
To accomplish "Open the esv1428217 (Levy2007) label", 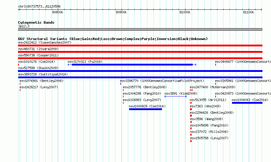I will click(x=39, y=87).
